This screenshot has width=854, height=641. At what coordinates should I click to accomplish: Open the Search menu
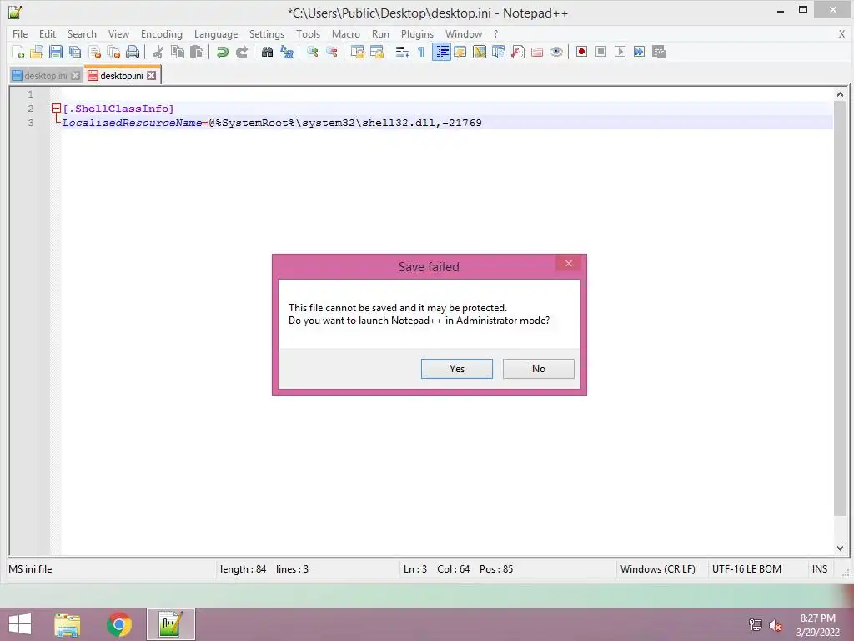click(x=82, y=33)
